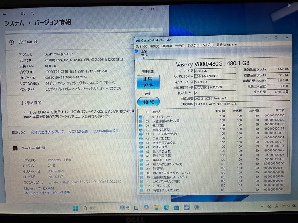
Task: Click the Serial ATA interface field
Action: [215, 82]
